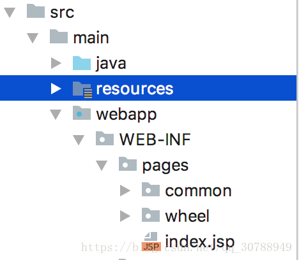Screen dimensions: 299x260
Task: Click the JSP file icon for index.jsp
Action: pyautogui.click(x=151, y=242)
